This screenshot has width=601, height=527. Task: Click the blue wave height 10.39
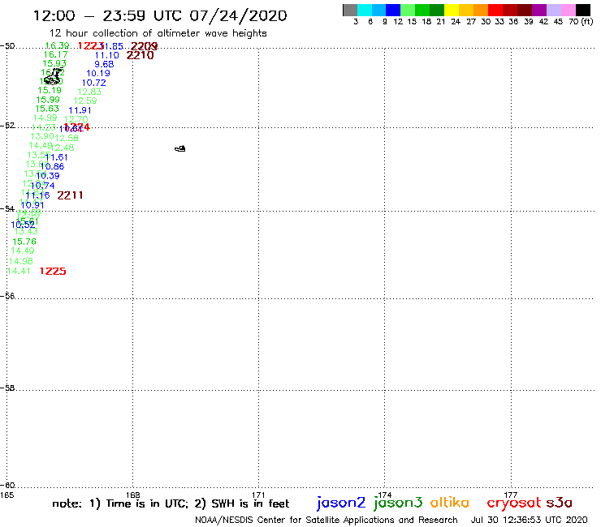[48, 176]
